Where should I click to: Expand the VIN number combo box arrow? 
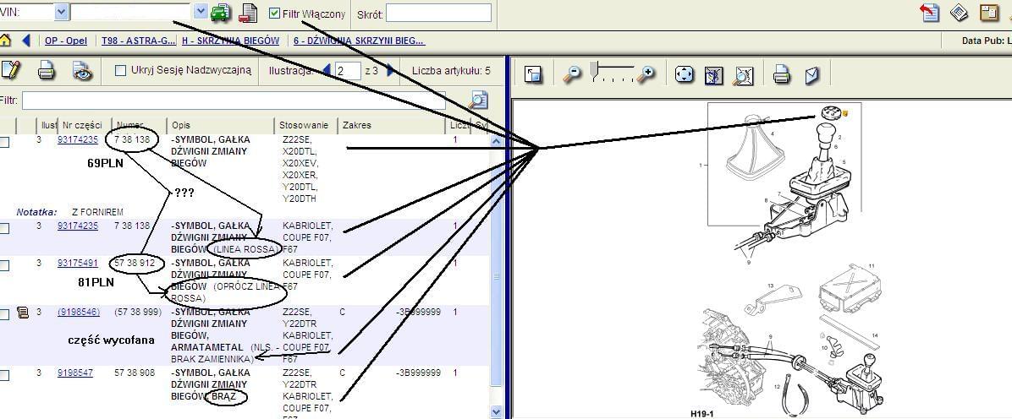200,12
